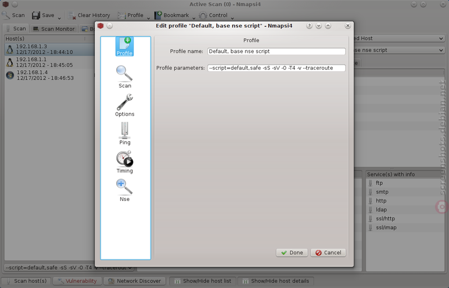
Task: Click the Profile parameters text field
Action: point(276,68)
